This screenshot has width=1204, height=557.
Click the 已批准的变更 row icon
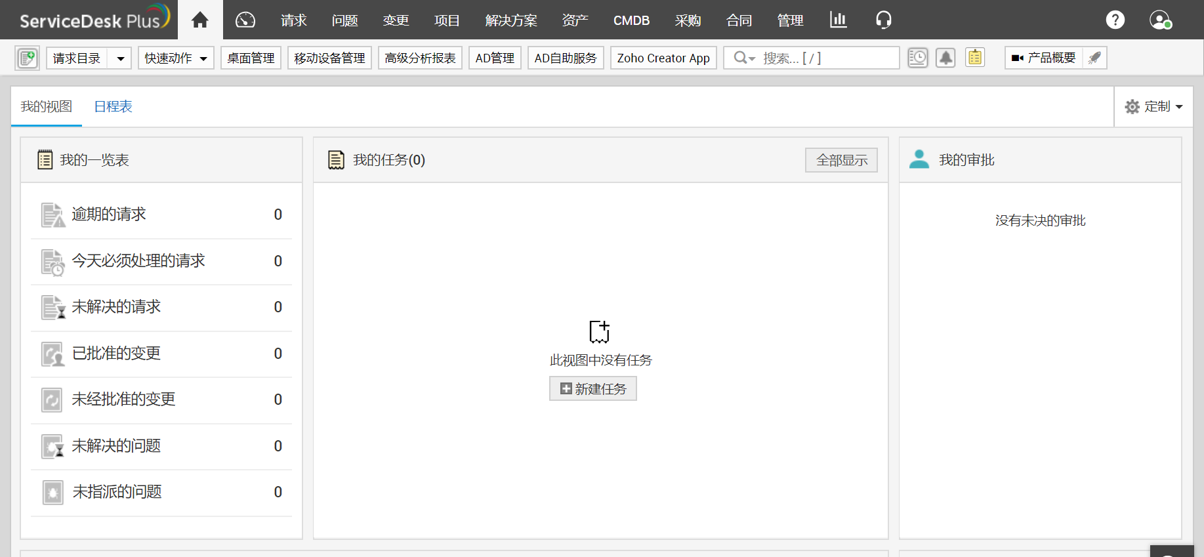(x=52, y=354)
